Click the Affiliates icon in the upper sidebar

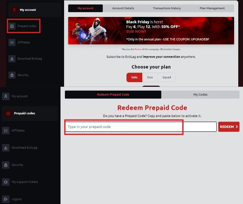pos(12,42)
